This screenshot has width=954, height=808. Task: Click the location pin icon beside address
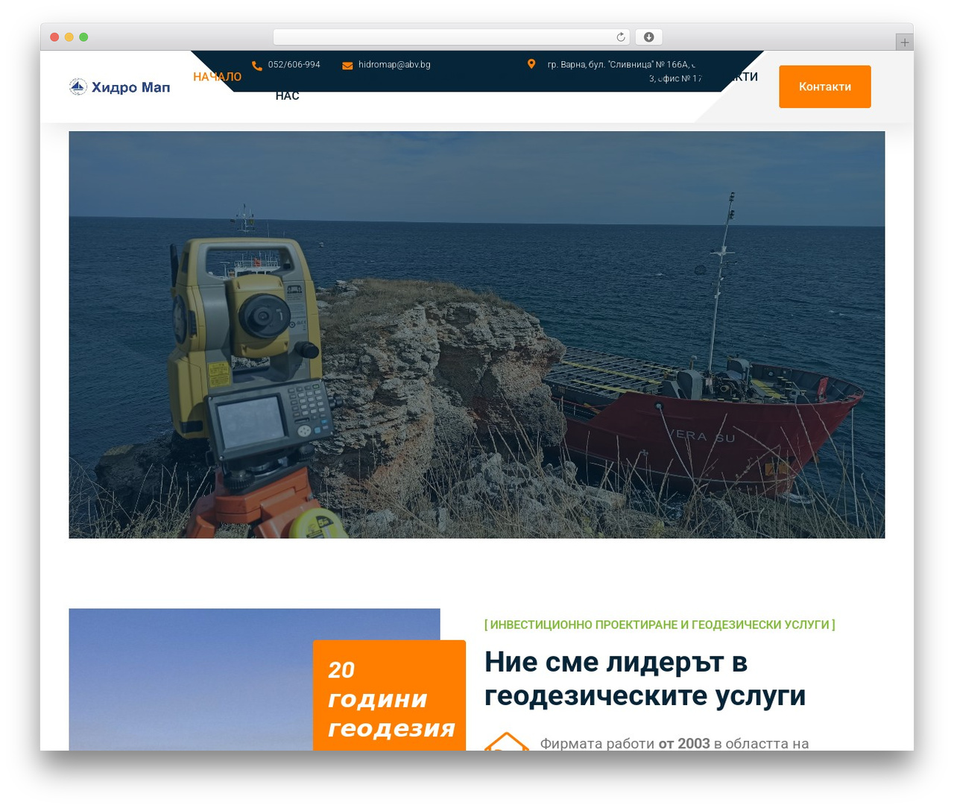[x=531, y=64]
